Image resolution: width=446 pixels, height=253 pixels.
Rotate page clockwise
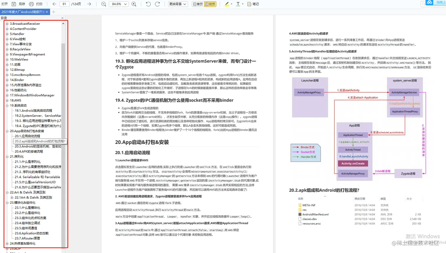click(158, 4)
